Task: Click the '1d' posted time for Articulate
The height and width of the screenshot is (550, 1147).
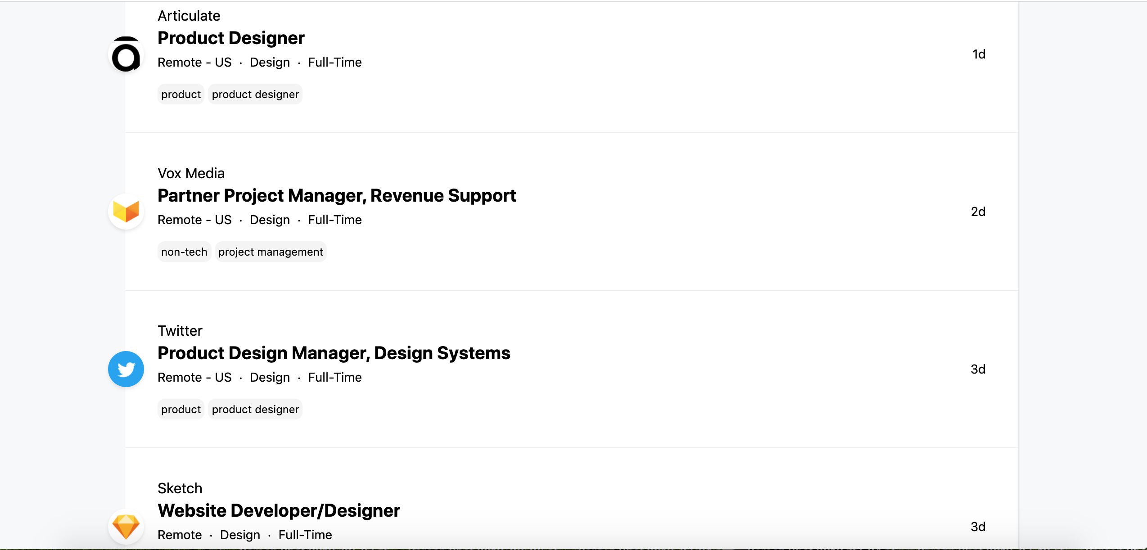Action: click(x=979, y=54)
